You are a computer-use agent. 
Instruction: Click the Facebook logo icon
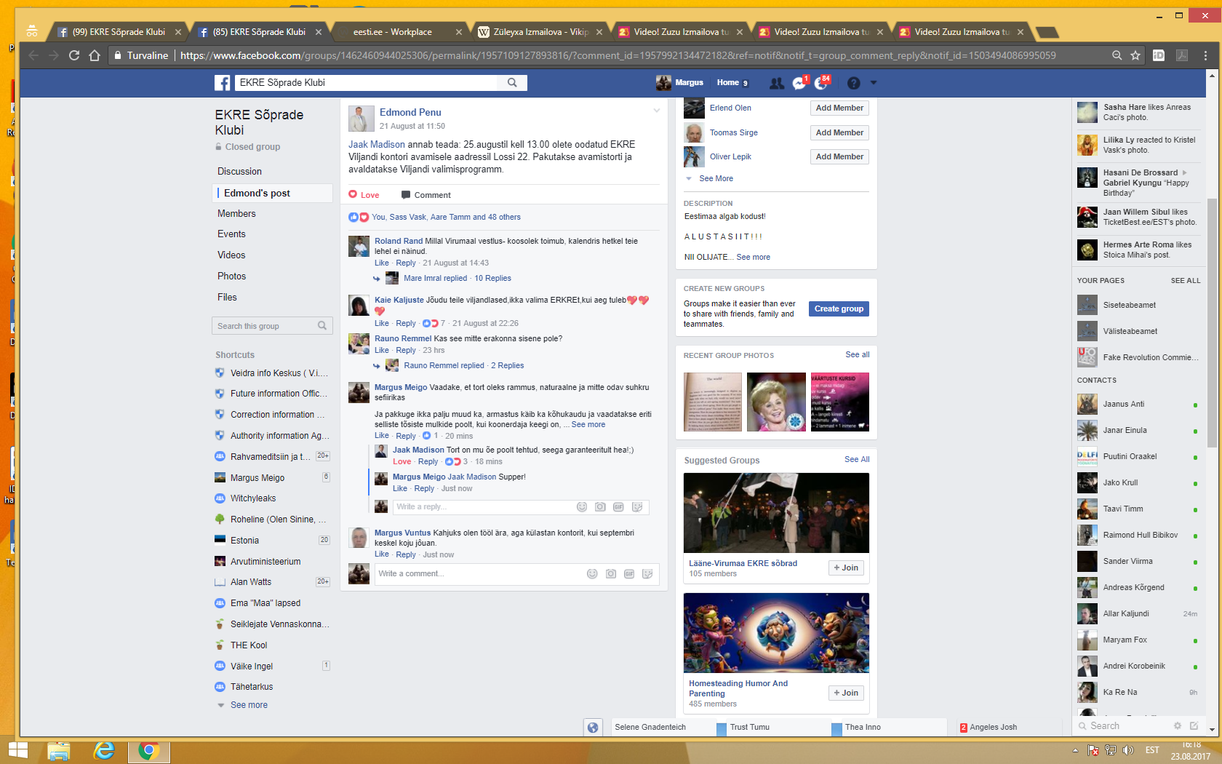(223, 83)
